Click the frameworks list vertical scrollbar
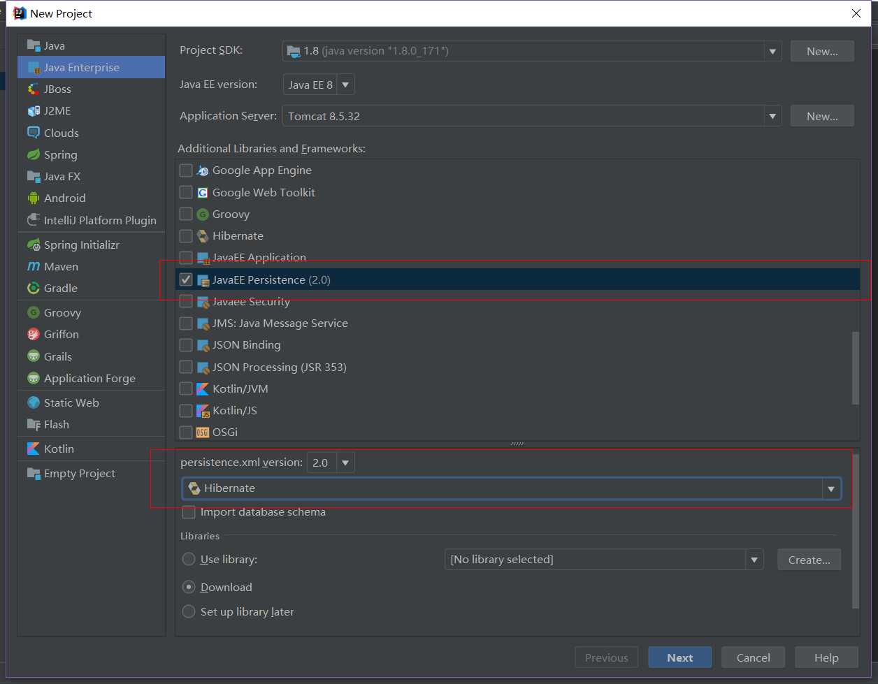The image size is (878, 684). pos(856,368)
